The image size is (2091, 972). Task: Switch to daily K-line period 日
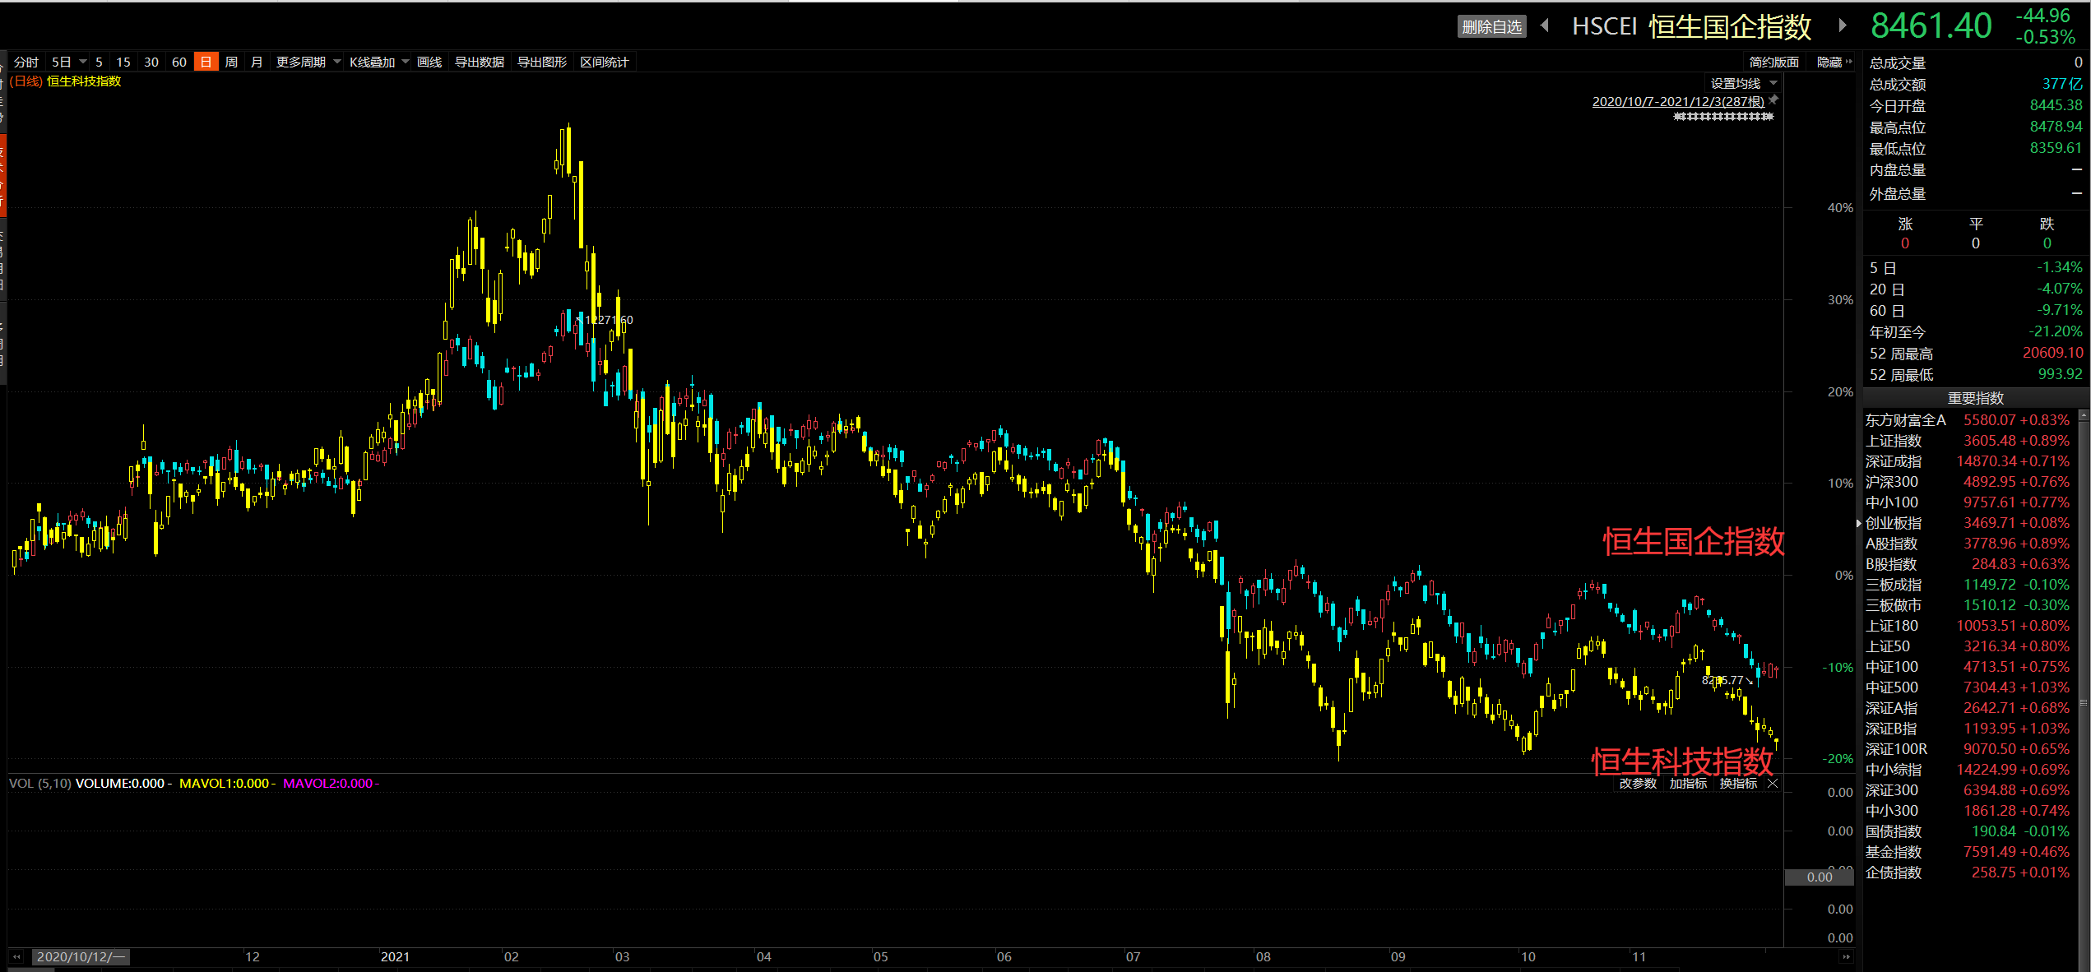206,62
